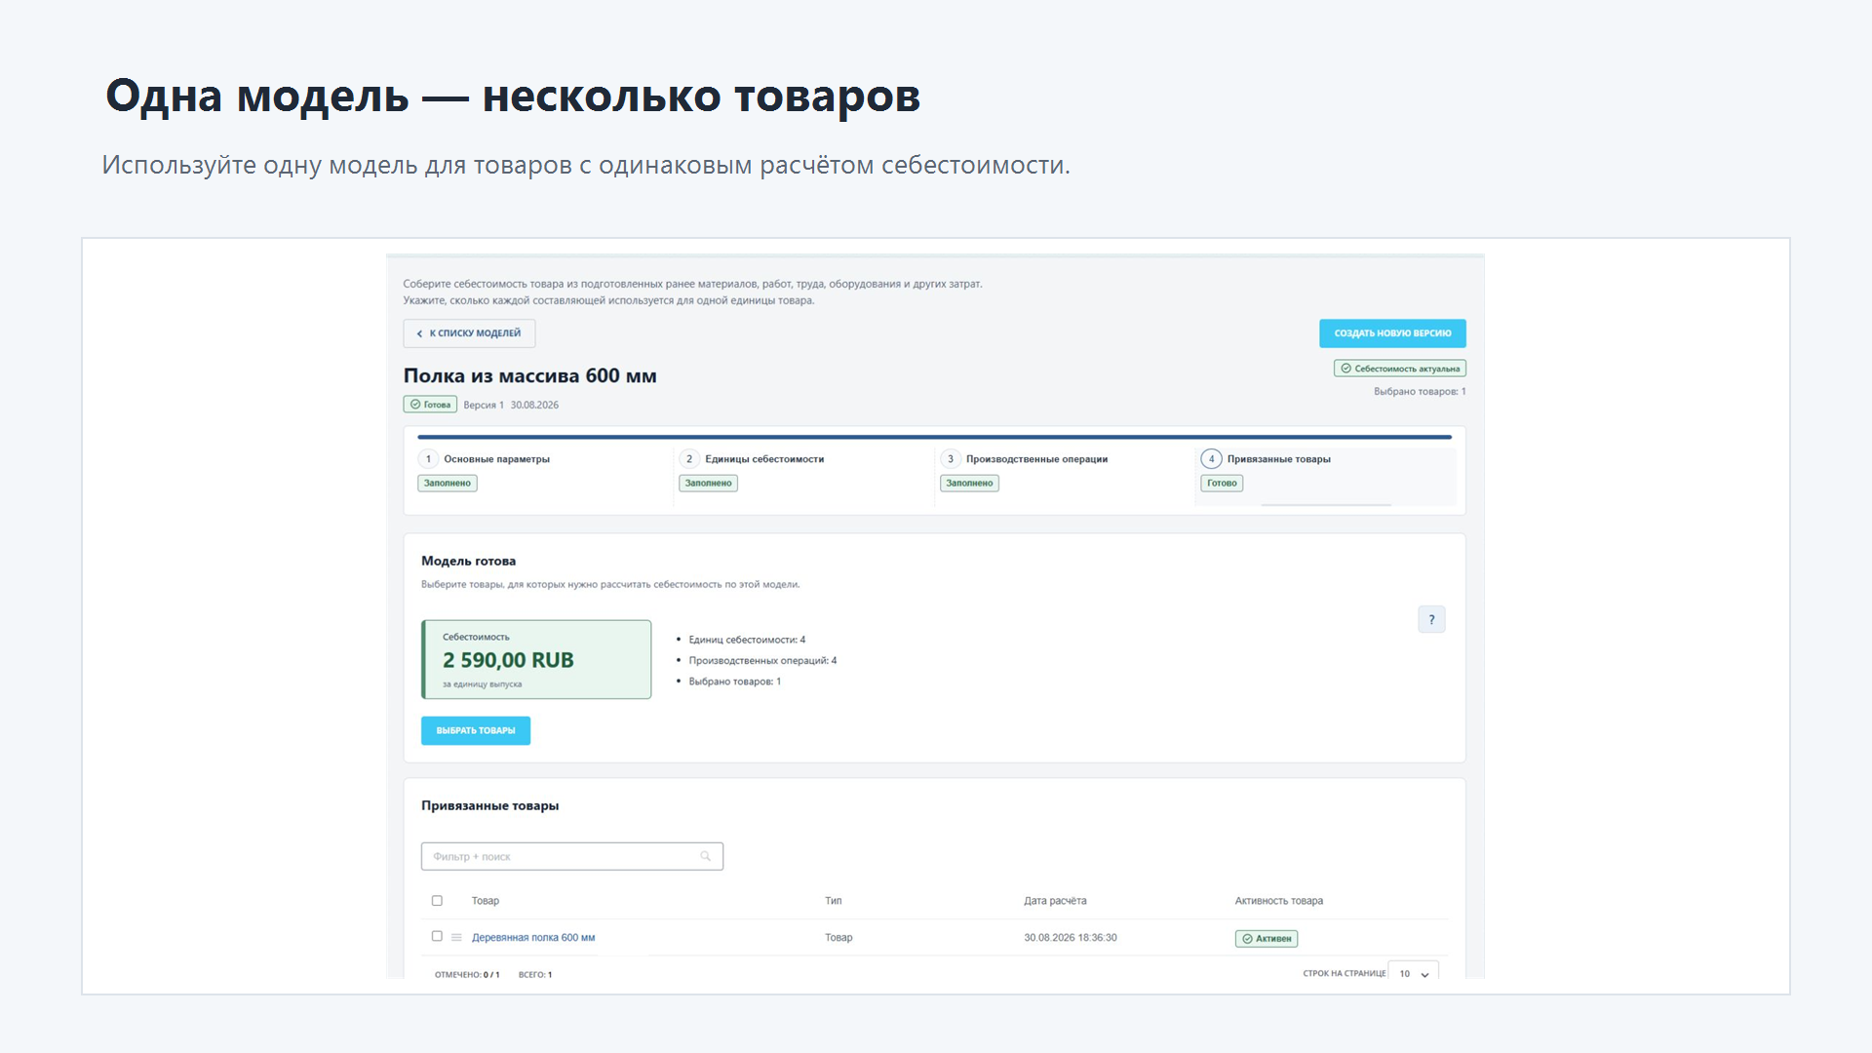Click the Создать новую версию button
The width and height of the screenshot is (1872, 1053).
pos(1392,333)
